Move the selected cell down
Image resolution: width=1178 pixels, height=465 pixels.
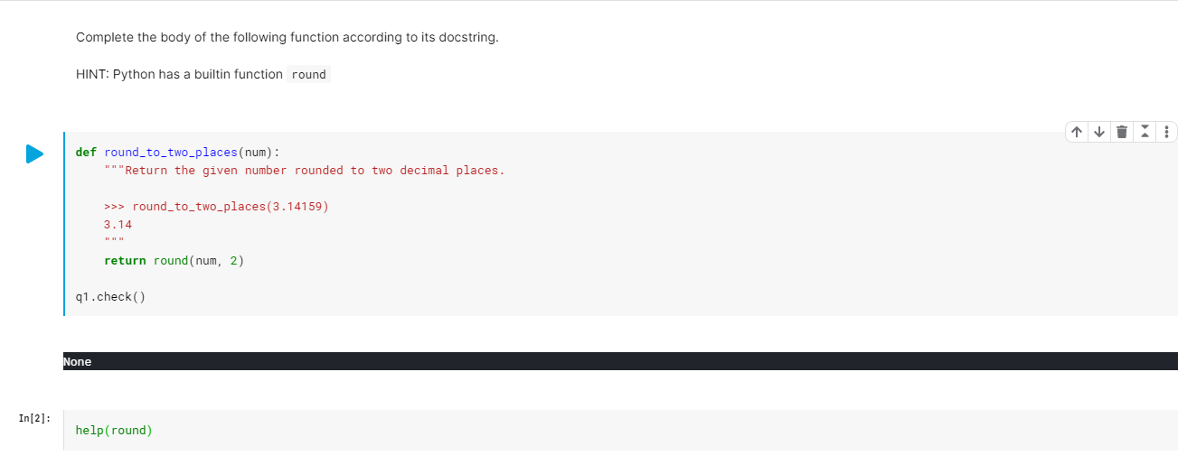1098,132
